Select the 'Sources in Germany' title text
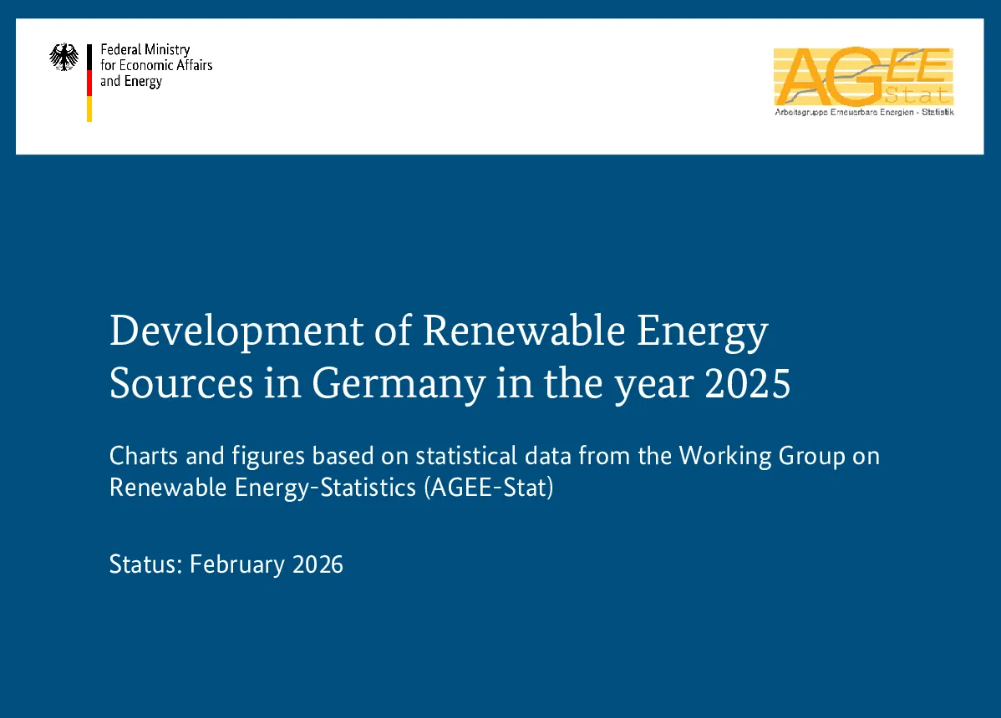This screenshot has height=718, width=1001. click(x=297, y=385)
